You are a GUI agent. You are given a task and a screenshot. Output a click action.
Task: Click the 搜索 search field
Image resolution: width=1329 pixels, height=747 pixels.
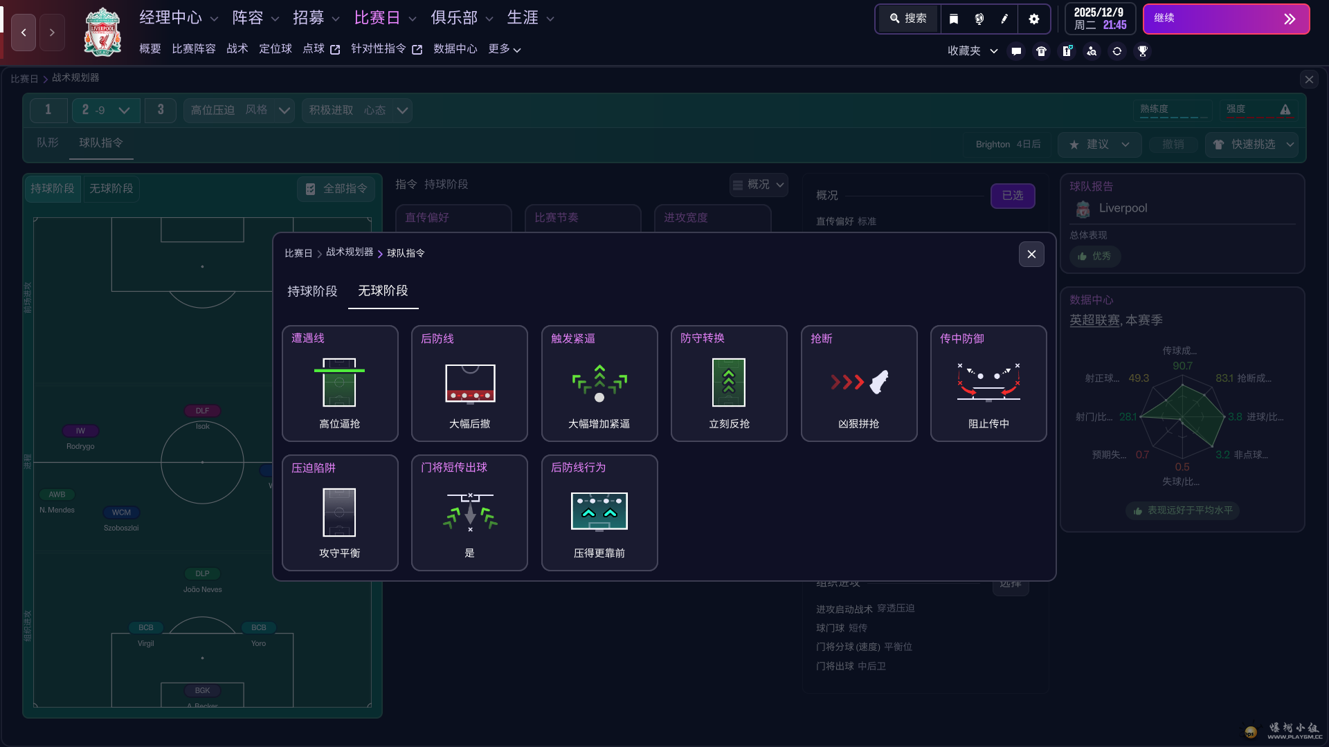click(x=908, y=19)
